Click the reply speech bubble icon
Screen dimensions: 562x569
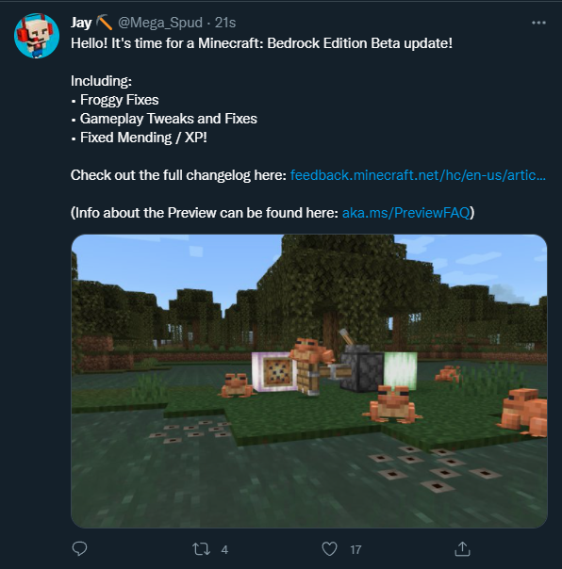point(79,548)
